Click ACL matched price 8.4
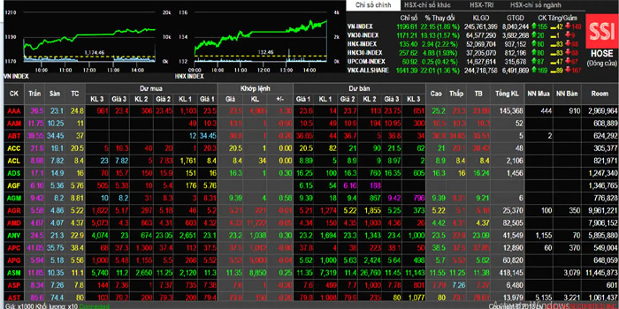The height and width of the screenshot is (309, 619). [x=237, y=161]
